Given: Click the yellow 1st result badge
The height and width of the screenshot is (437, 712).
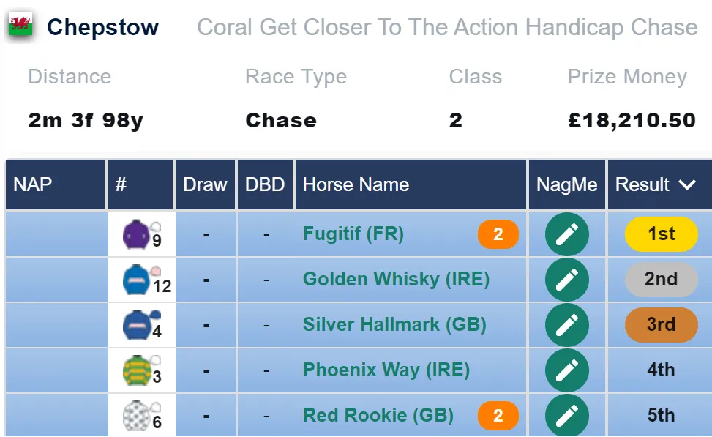Looking at the screenshot, I should (x=662, y=234).
